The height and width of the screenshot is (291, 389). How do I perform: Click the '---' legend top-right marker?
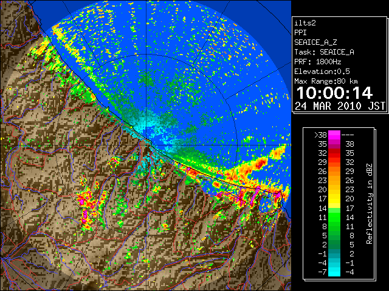click(x=348, y=135)
